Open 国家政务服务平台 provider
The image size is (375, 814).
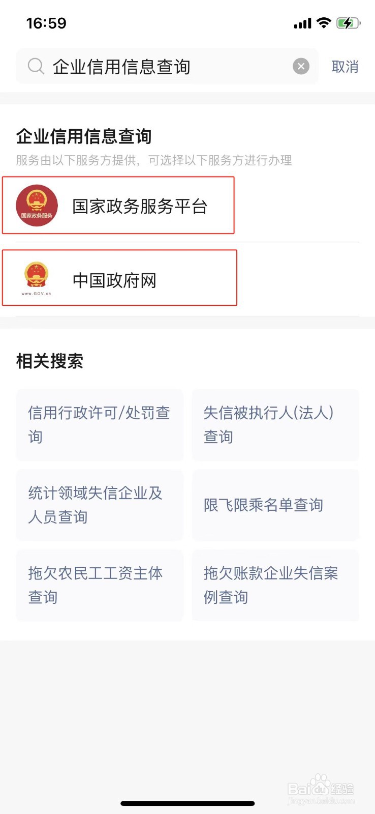click(x=118, y=206)
